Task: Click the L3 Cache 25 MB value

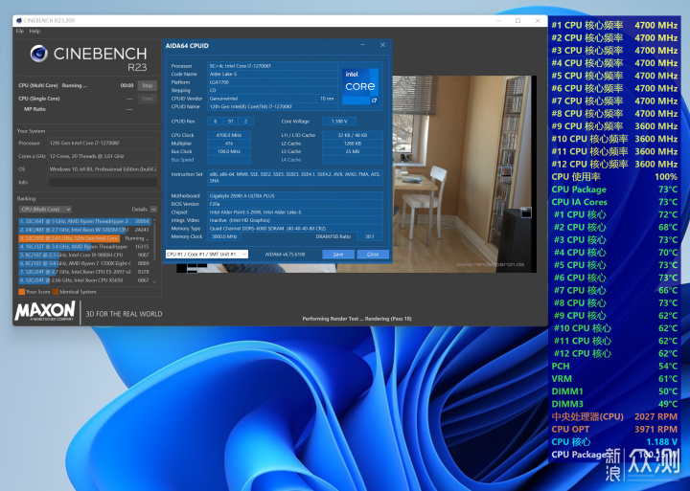Action: pos(352,151)
